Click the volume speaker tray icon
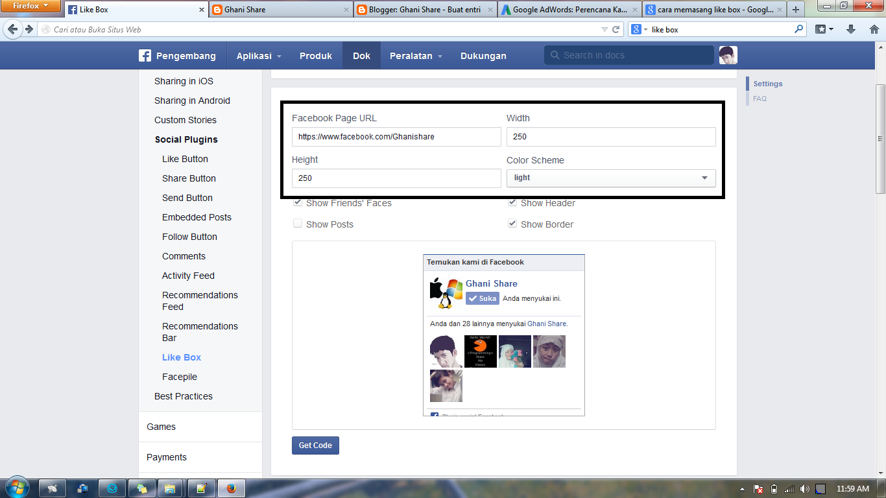 [805, 489]
